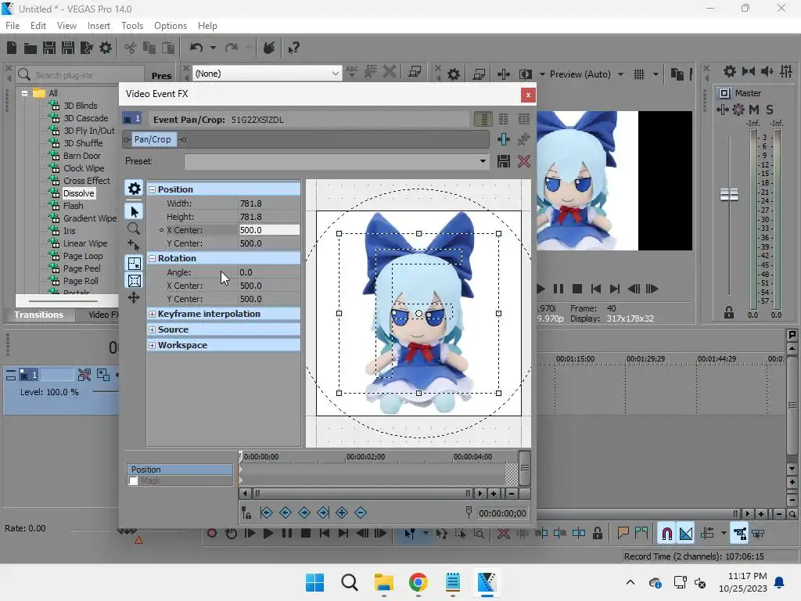Select the Position keyframe track label

pyautogui.click(x=180, y=470)
